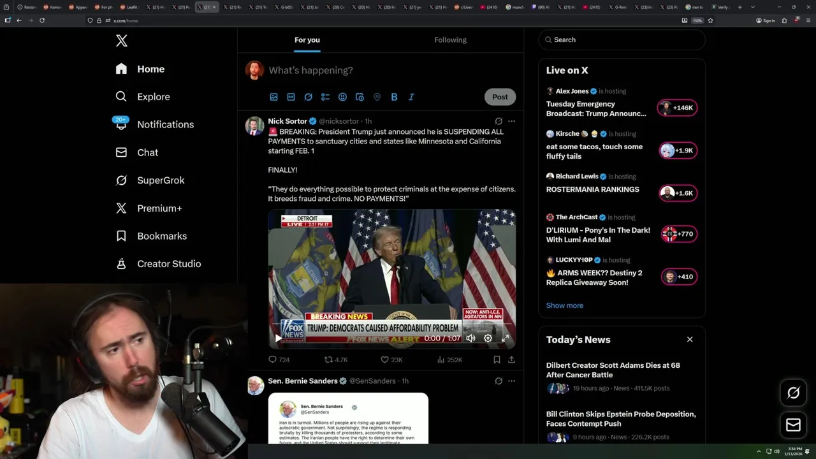Open Sen. Bernie Sanders' profile name
816x459 pixels.
click(303, 381)
